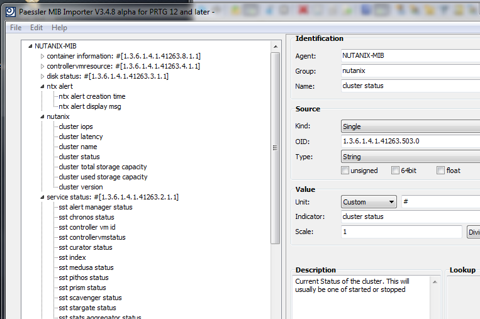Enable the 64bit checkbox
This screenshot has width=480, height=319.
(395, 171)
